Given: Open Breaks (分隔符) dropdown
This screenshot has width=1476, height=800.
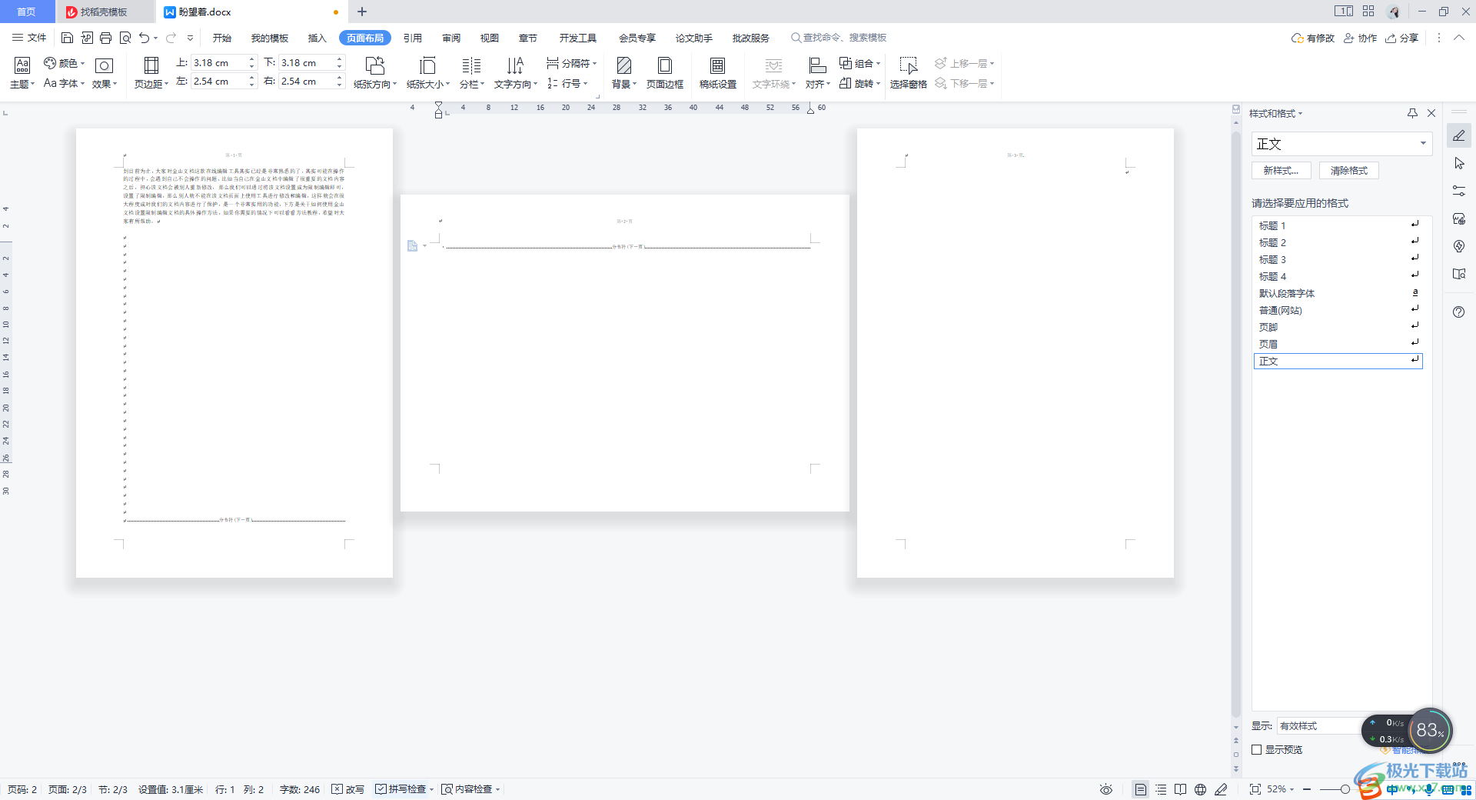Looking at the screenshot, I should pyautogui.click(x=571, y=63).
